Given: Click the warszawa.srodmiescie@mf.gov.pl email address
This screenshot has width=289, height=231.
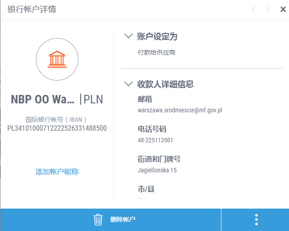Looking at the screenshot, I should (x=180, y=110).
